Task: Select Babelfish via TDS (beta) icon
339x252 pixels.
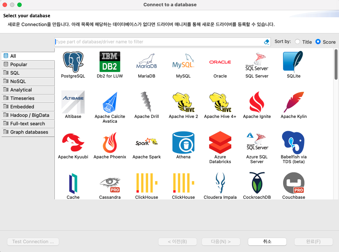Action: click(294, 143)
